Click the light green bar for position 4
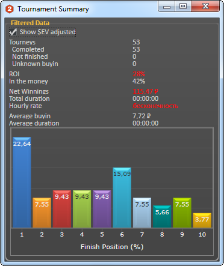 click(82, 209)
